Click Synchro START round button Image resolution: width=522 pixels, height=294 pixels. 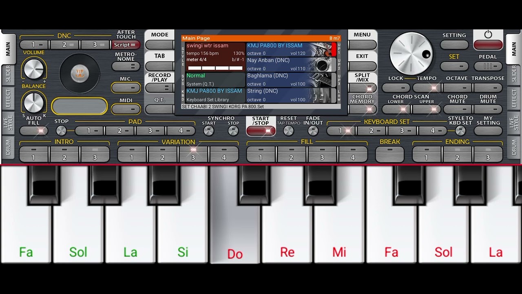point(209,131)
